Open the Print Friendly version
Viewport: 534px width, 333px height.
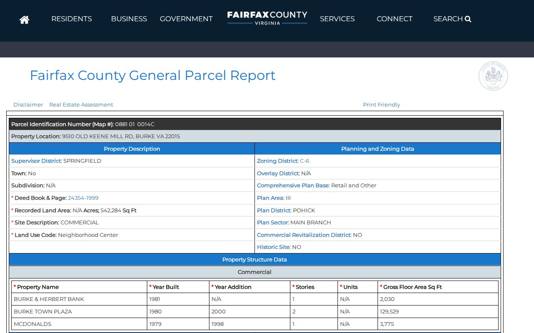[381, 104]
